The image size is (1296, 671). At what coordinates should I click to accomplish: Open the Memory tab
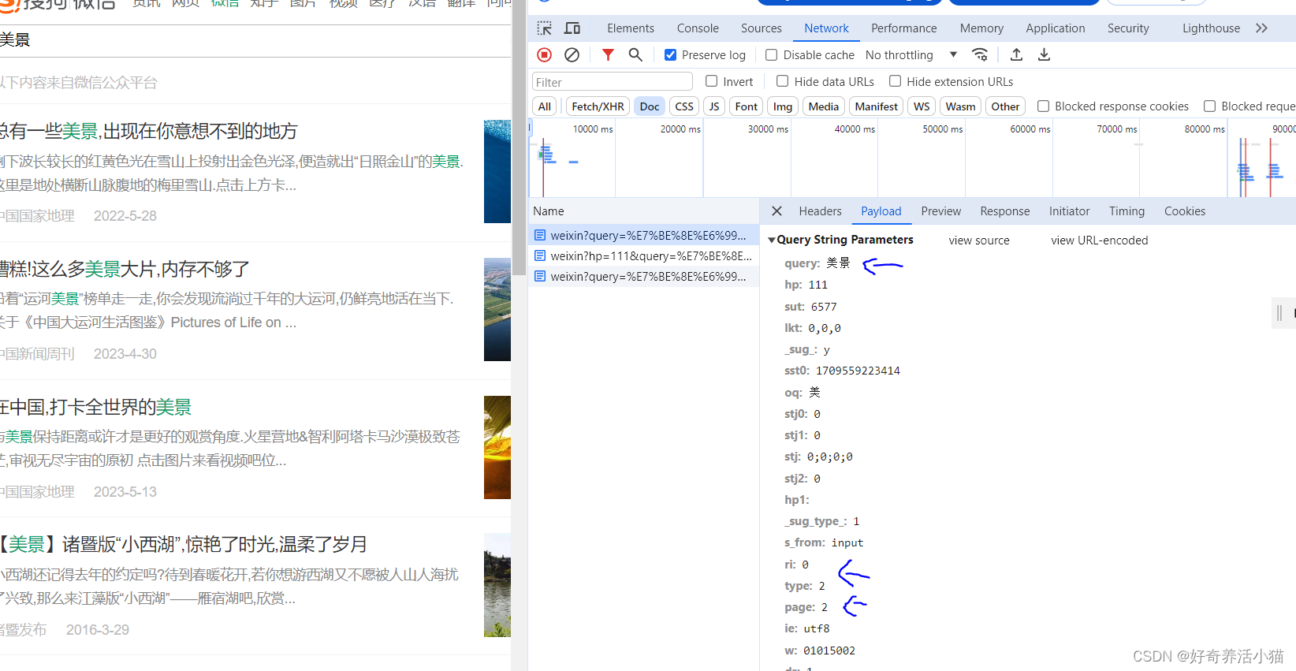coord(981,28)
